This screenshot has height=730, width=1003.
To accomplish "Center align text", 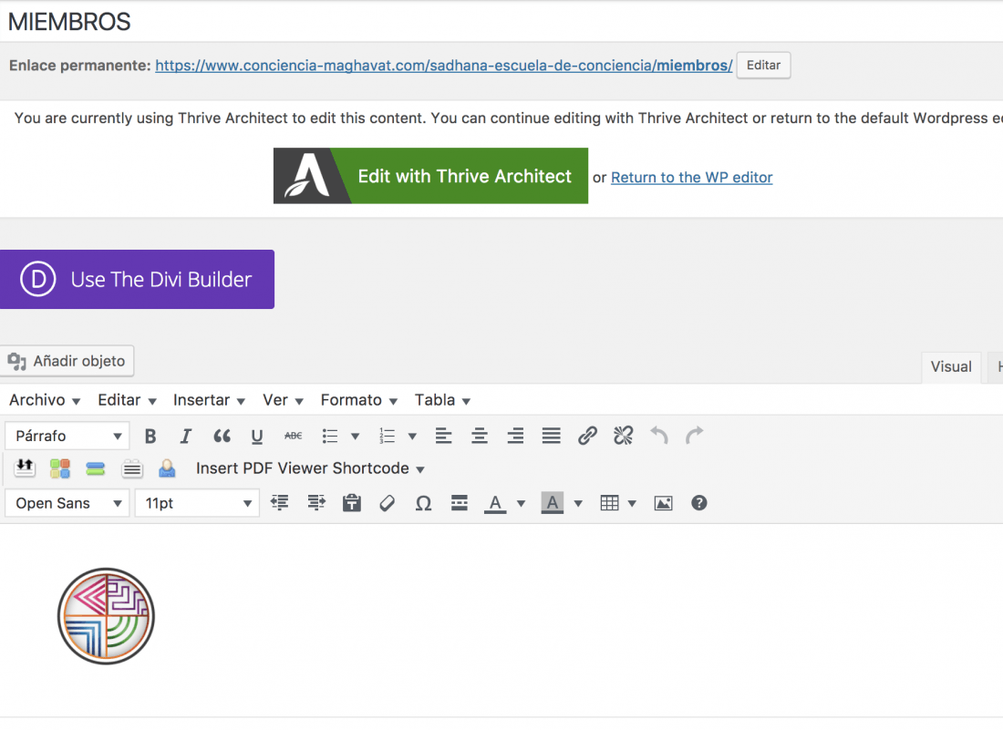I will point(479,436).
